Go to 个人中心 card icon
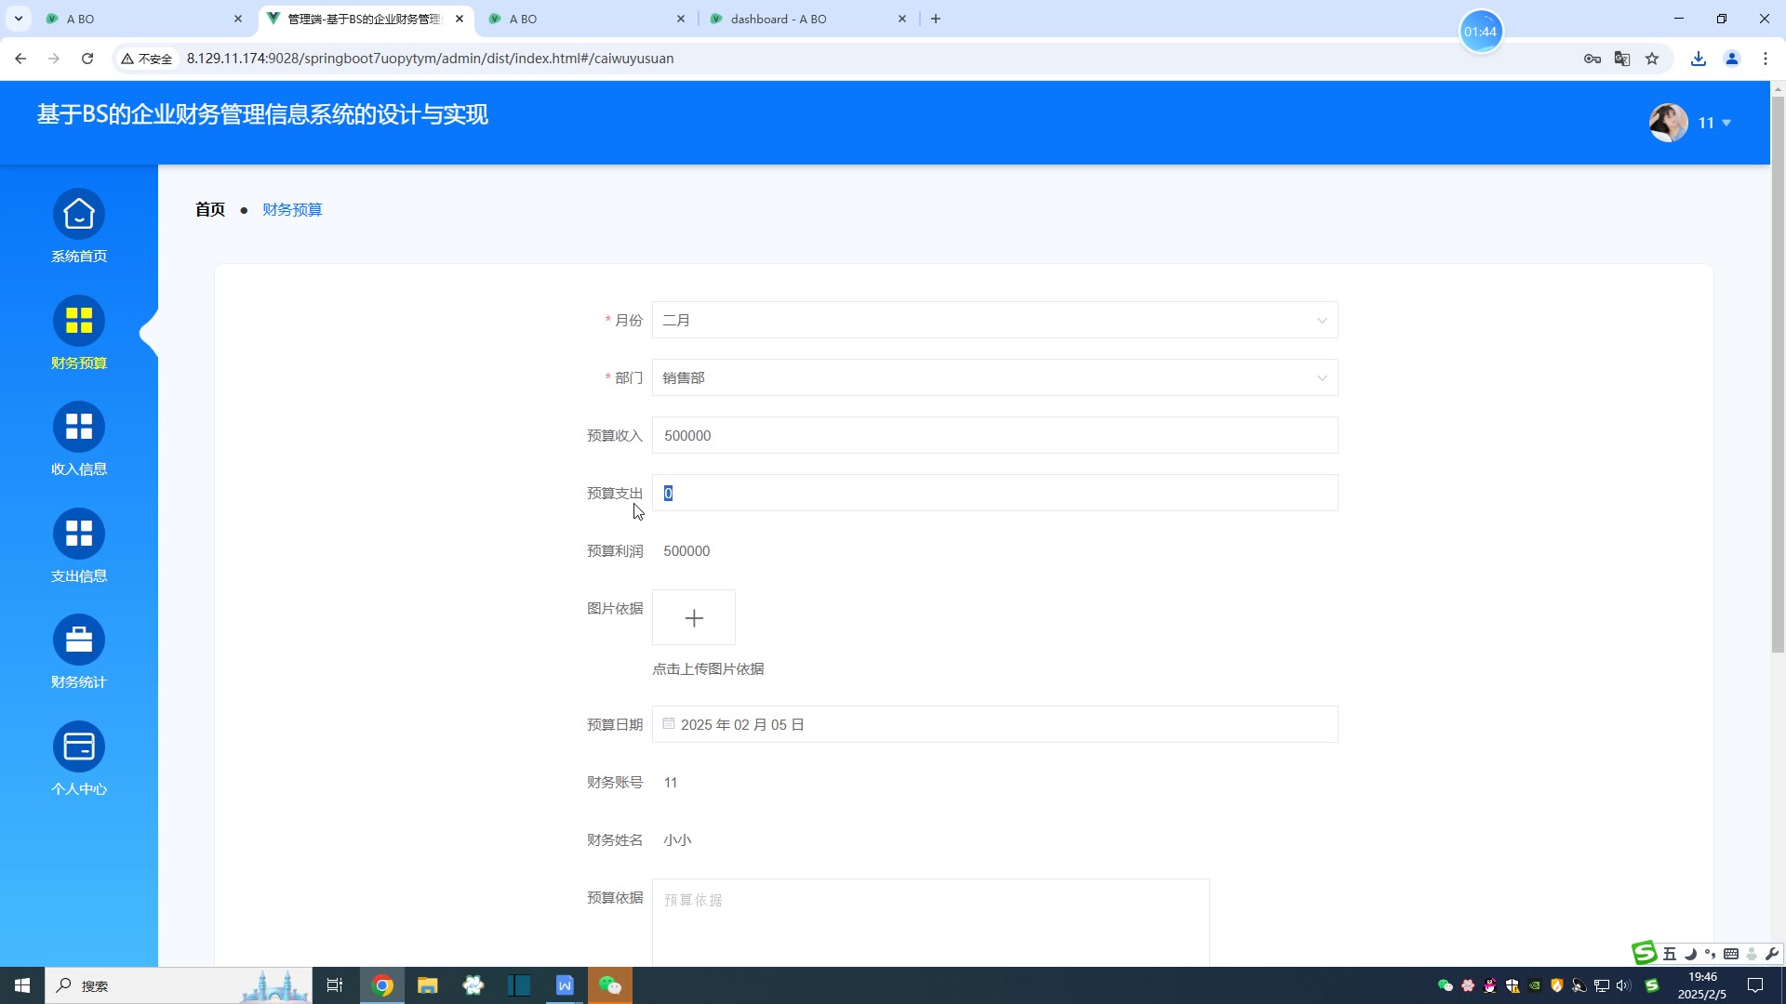This screenshot has width=1786, height=1004. coord(79,747)
